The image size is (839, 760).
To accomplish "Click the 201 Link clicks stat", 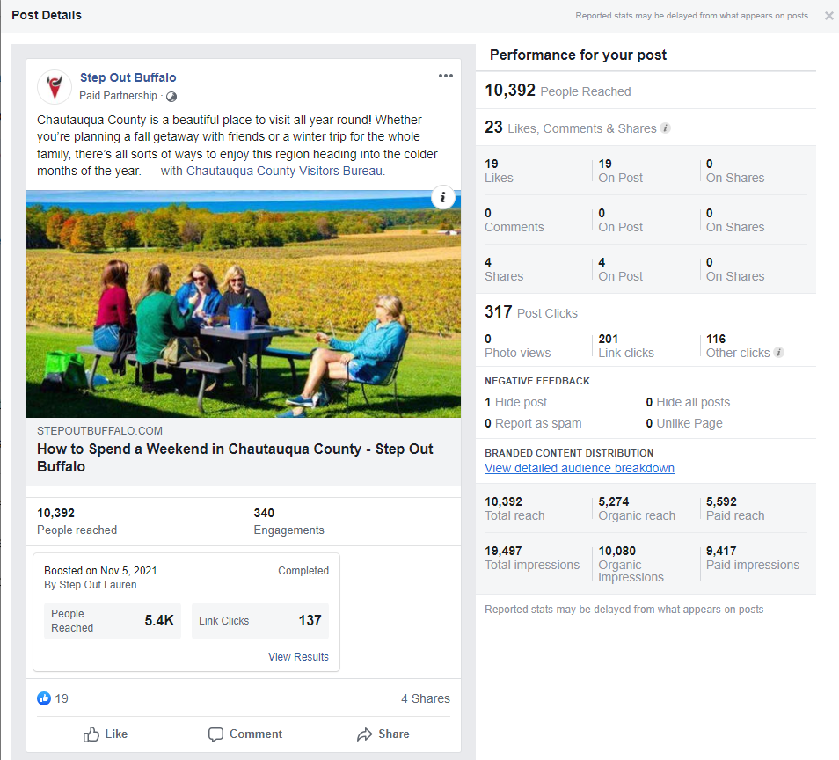I will 626,346.
